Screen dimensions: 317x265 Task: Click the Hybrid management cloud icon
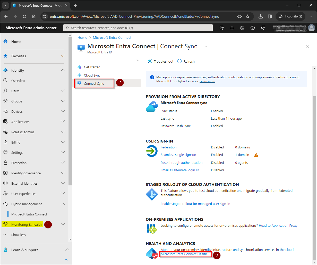(x=5, y=204)
